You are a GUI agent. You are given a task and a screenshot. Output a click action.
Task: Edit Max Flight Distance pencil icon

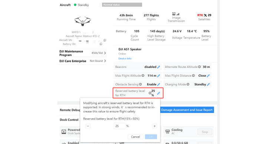208,76
